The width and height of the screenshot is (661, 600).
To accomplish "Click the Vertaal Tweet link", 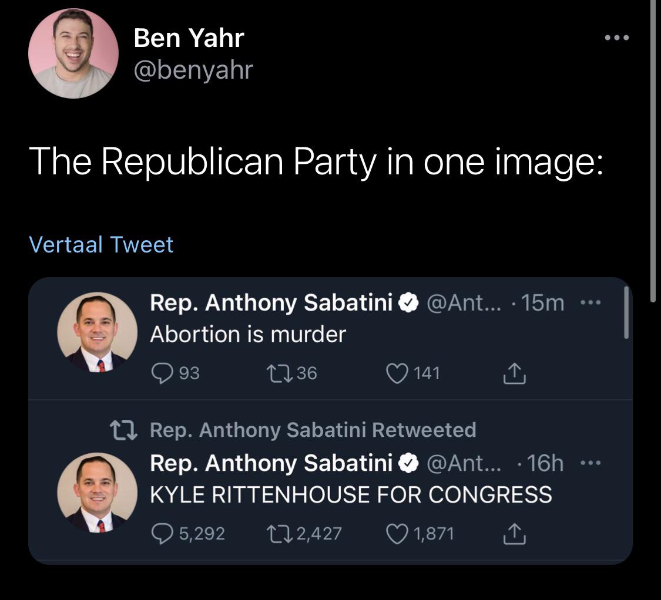I will [101, 244].
